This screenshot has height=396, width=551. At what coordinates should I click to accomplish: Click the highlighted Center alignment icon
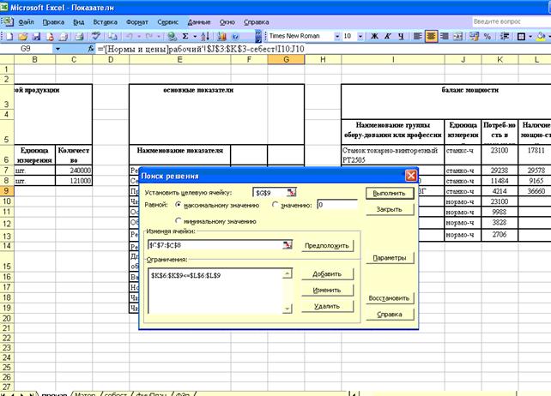click(x=431, y=36)
